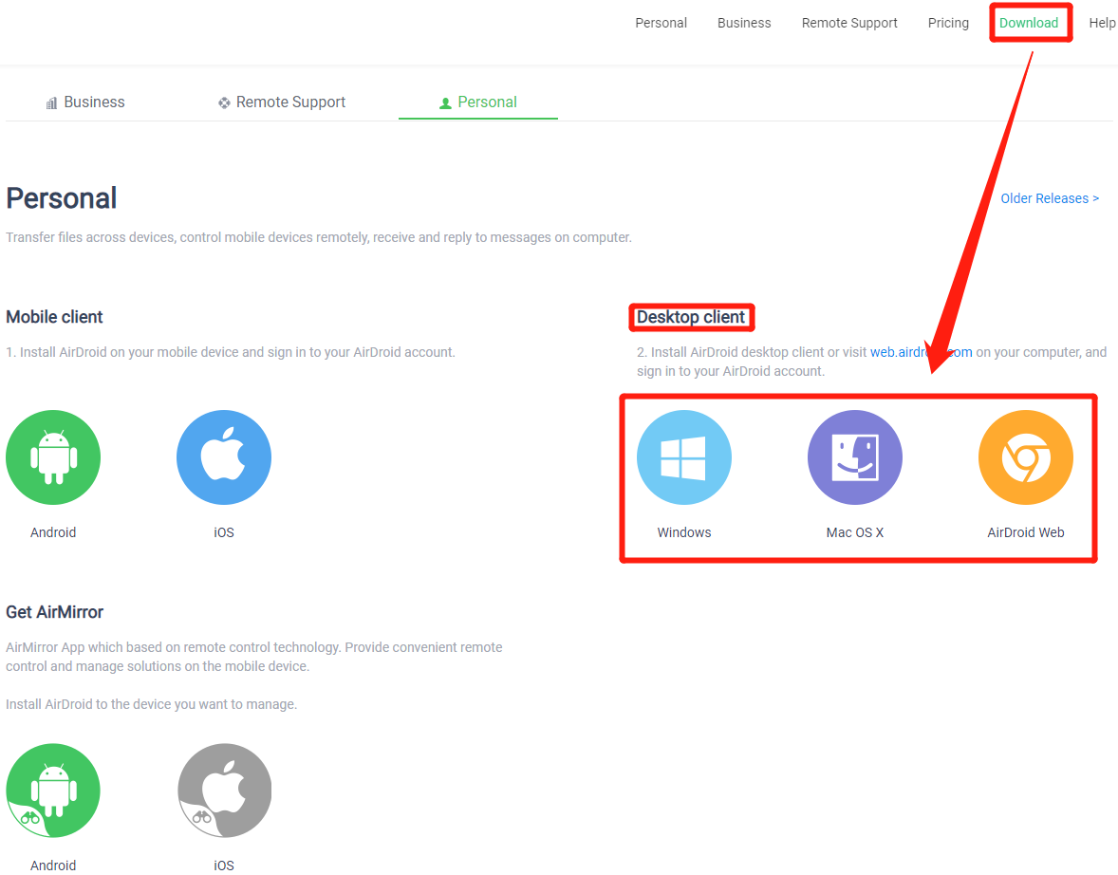Visit the web.airdroid.com link
1118x875 pixels.
pos(921,351)
